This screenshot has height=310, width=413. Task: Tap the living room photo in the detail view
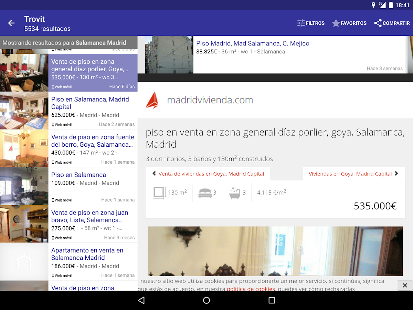[x=275, y=251]
